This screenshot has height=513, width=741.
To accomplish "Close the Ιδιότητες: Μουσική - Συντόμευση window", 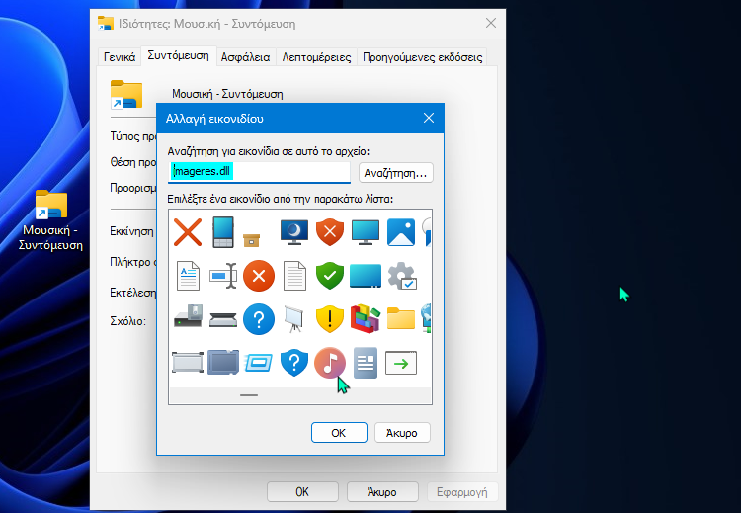I will click(491, 23).
